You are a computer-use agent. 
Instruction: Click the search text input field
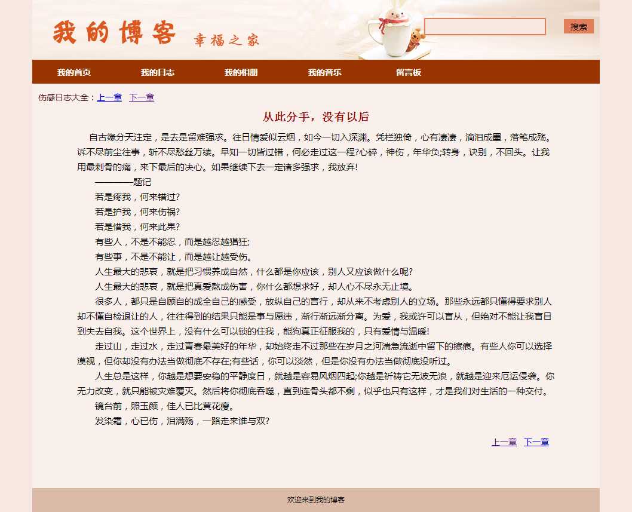pyautogui.click(x=484, y=27)
